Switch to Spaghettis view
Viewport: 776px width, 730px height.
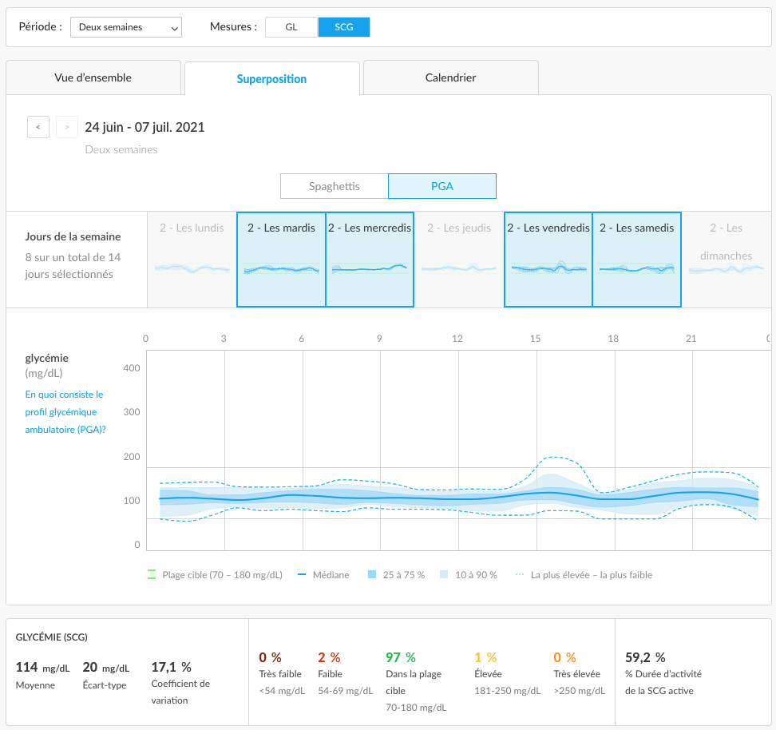click(x=335, y=186)
